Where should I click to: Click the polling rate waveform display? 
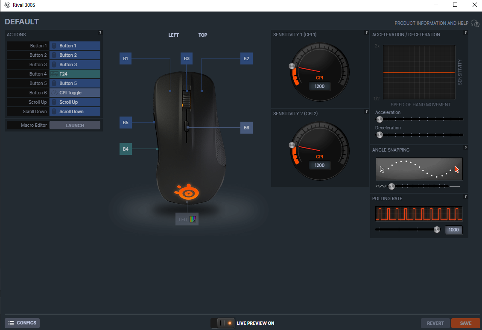(x=419, y=214)
